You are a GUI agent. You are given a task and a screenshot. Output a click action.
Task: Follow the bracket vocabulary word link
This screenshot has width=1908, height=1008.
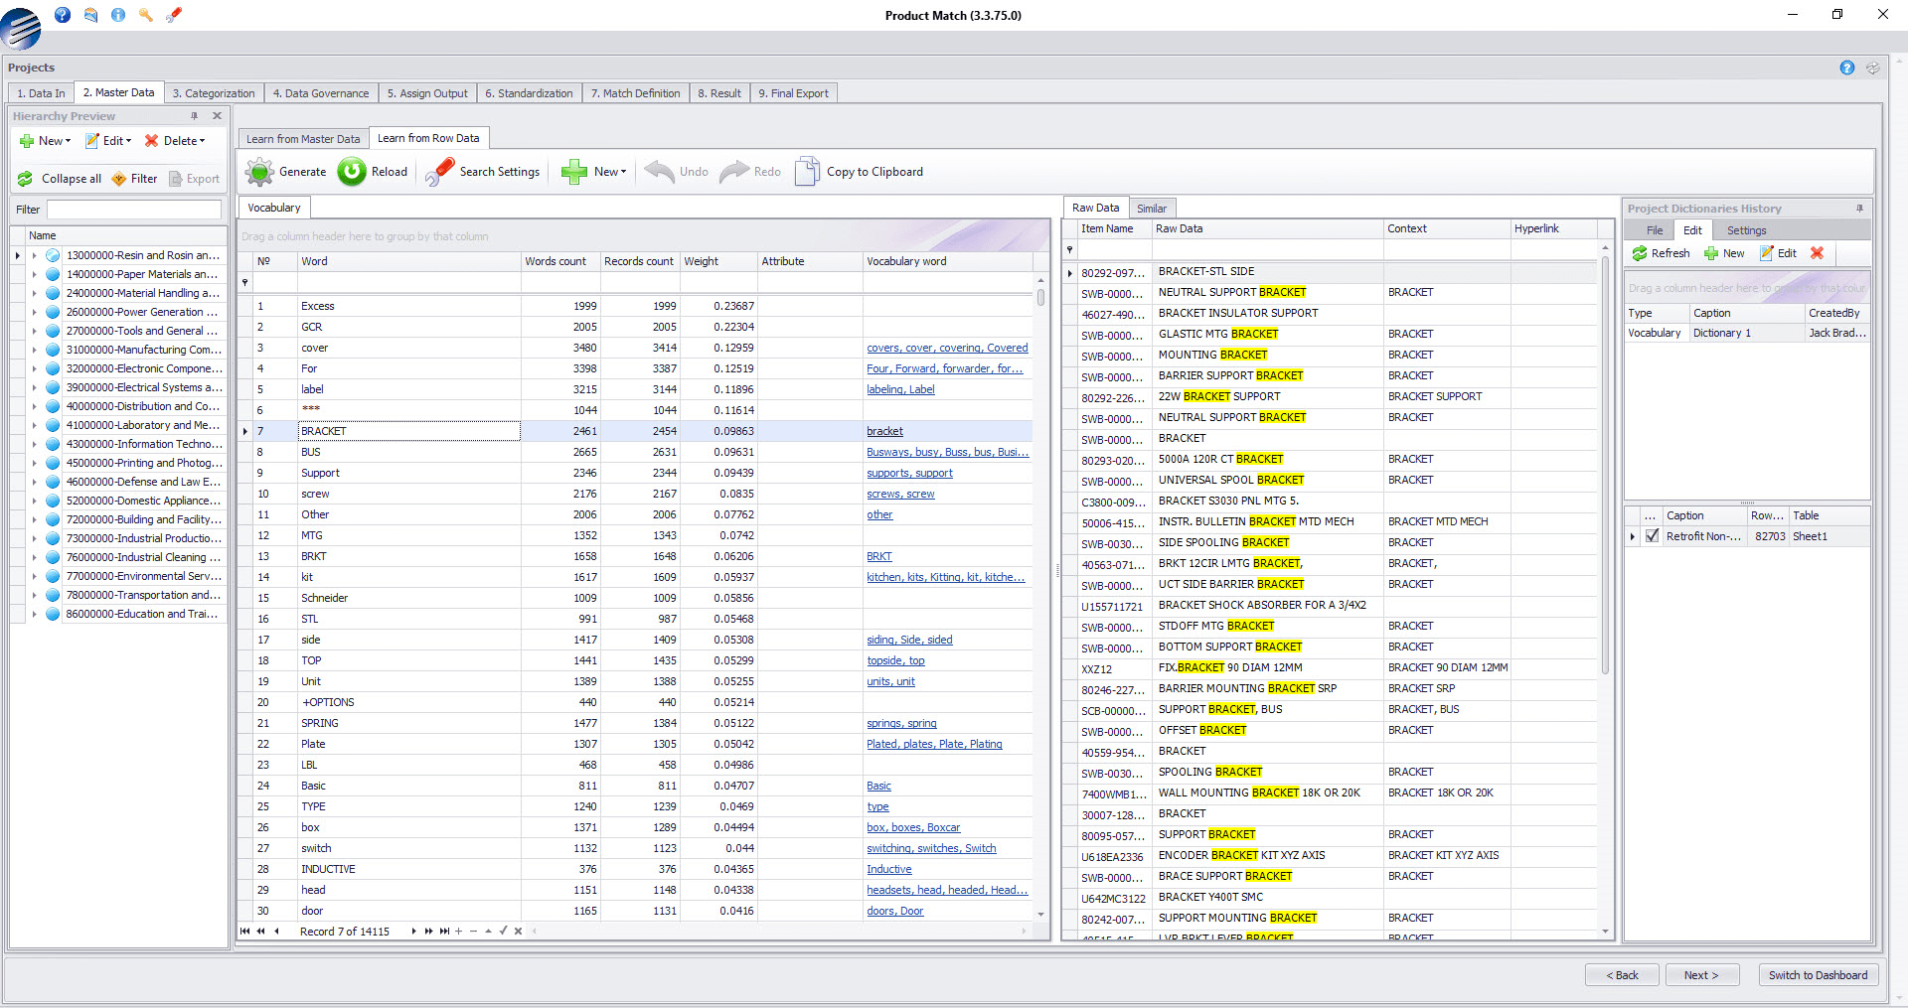click(x=884, y=430)
